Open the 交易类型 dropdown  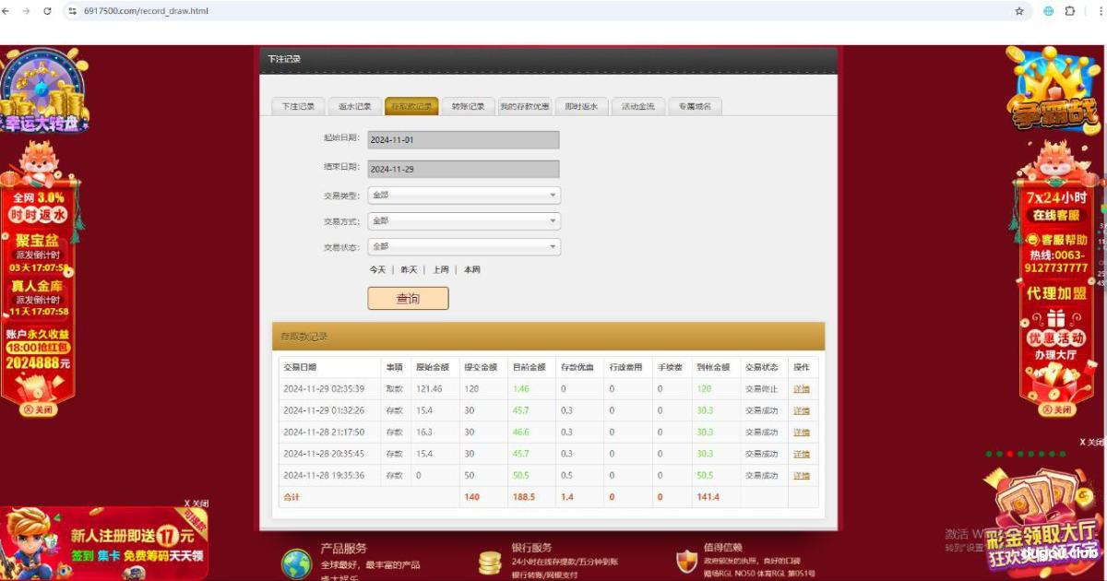464,195
